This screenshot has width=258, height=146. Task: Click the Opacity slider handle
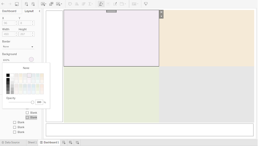pyautogui.click(x=32, y=102)
